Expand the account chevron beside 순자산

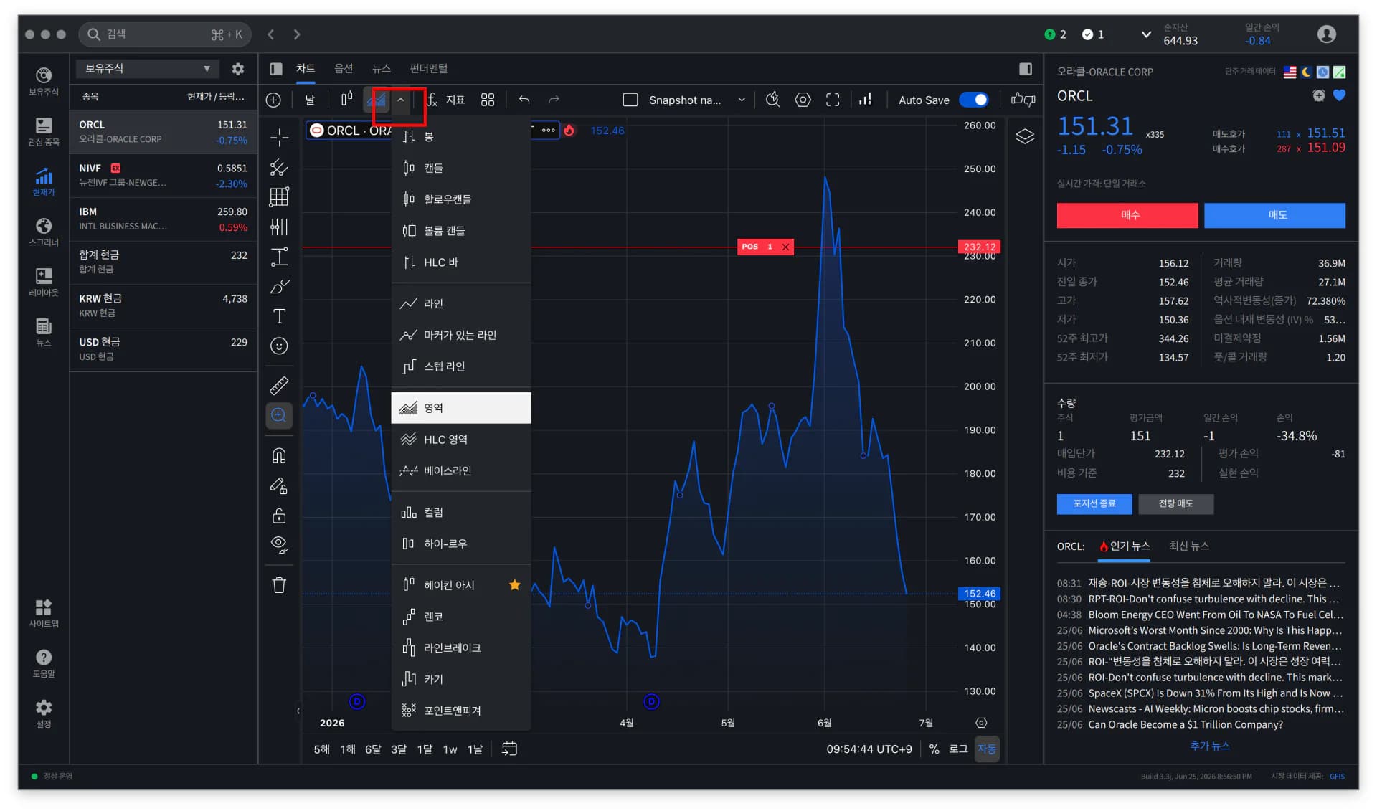[1146, 34]
